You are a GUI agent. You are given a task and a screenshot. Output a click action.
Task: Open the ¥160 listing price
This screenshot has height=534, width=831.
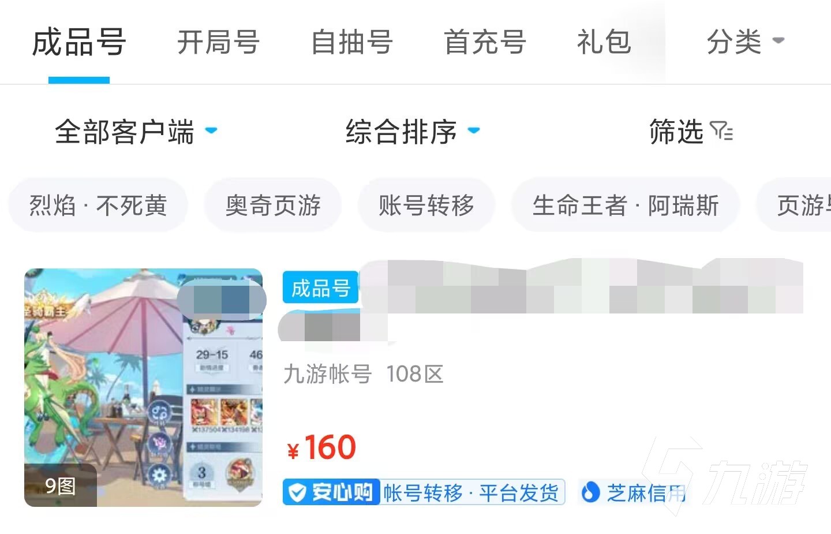click(x=322, y=447)
